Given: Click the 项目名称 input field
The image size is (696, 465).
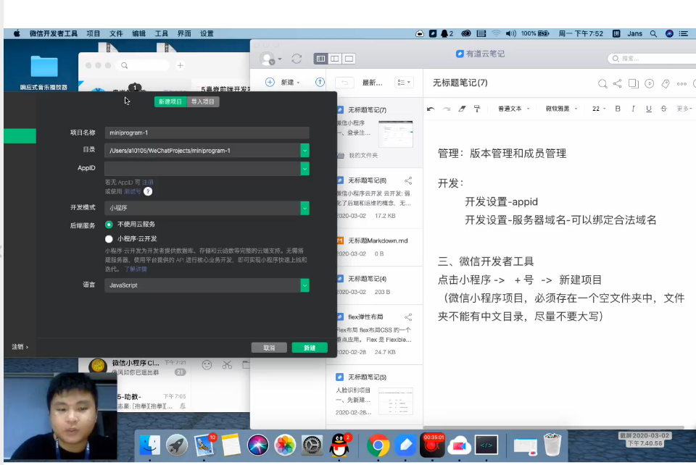Looking at the screenshot, I should pos(207,133).
